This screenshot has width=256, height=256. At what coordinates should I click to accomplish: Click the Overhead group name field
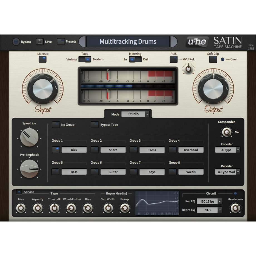[x=191, y=150]
